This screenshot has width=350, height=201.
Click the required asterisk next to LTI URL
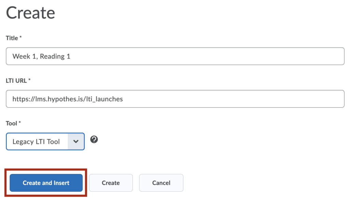coord(29,79)
